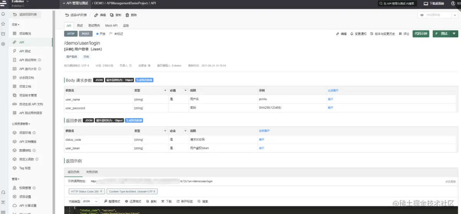Click 返回项目列表 back button
461x214 pixels.
[25, 14]
